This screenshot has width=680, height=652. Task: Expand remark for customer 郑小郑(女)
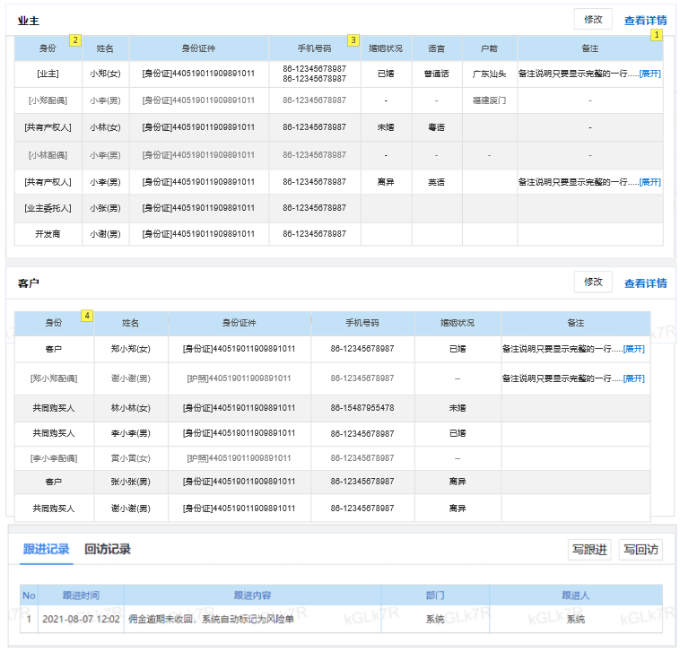(x=634, y=349)
